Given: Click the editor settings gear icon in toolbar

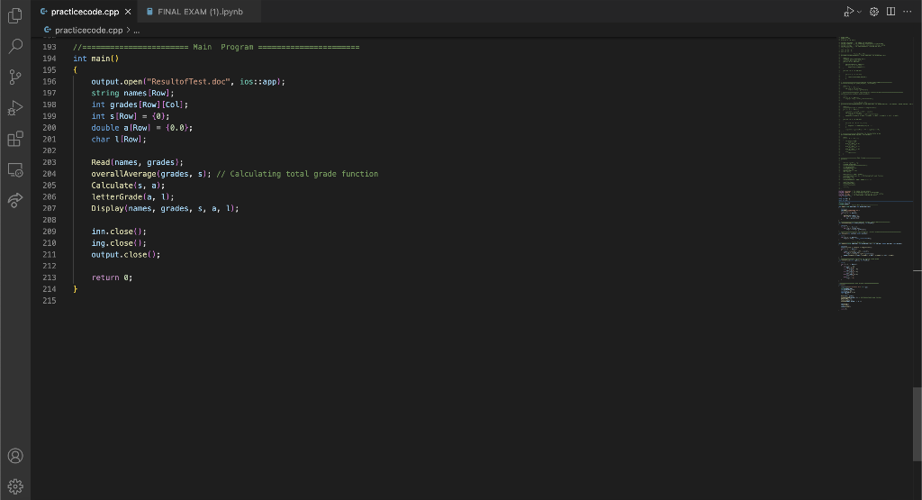Looking at the screenshot, I should click(x=874, y=12).
